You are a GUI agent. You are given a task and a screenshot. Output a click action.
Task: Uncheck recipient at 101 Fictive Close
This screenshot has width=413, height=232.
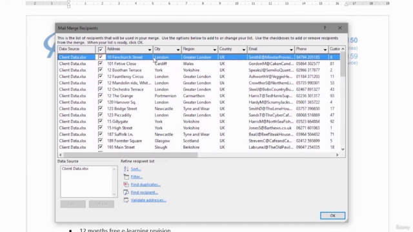coord(101,63)
